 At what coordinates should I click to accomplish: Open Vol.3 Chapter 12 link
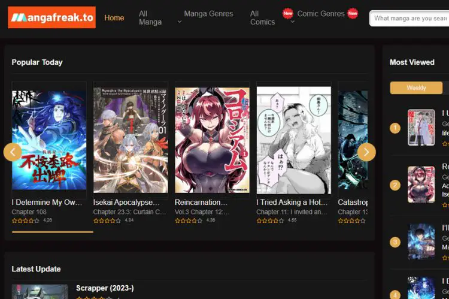202,212
